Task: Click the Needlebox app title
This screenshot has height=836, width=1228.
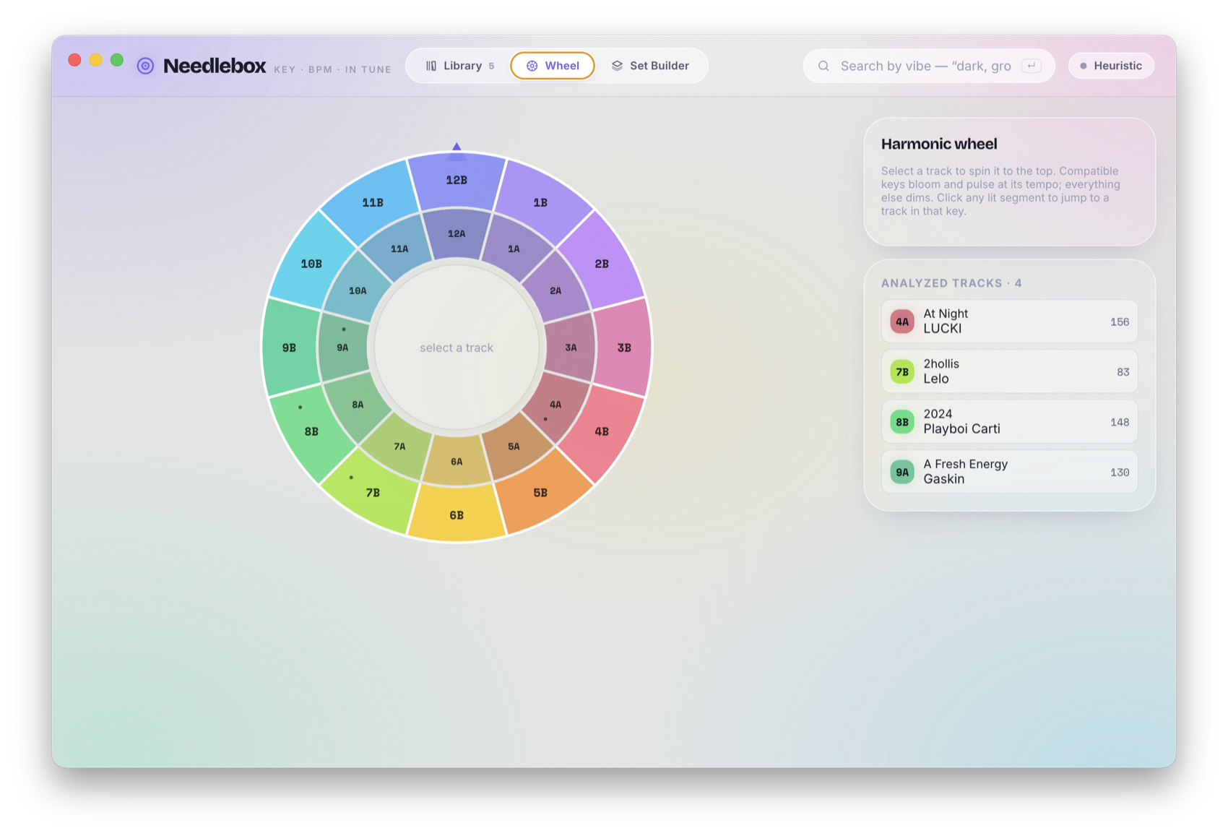Action: point(215,66)
